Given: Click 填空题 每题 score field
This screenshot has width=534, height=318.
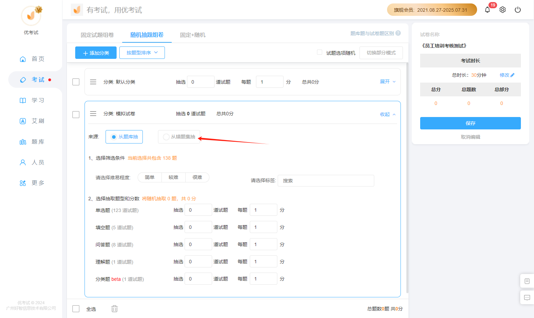Looking at the screenshot, I should tap(264, 227).
